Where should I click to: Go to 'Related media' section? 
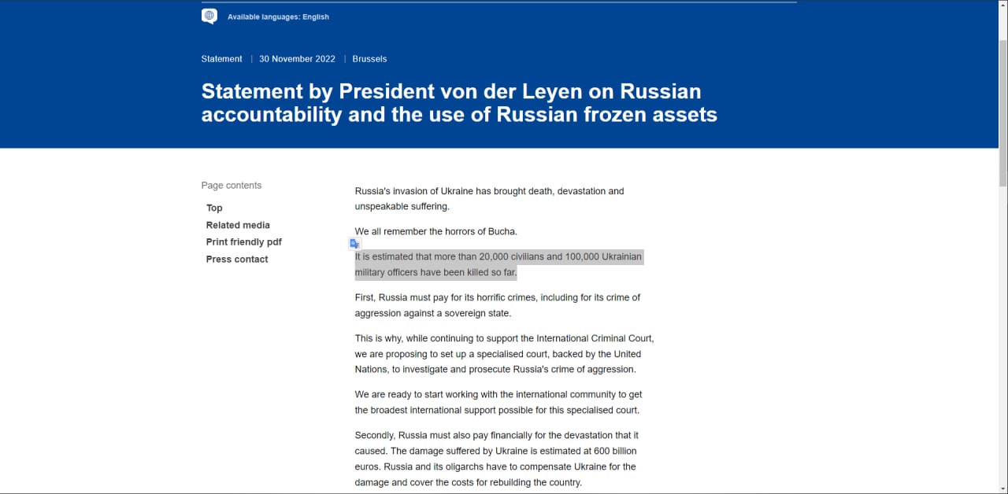click(x=238, y=225)
